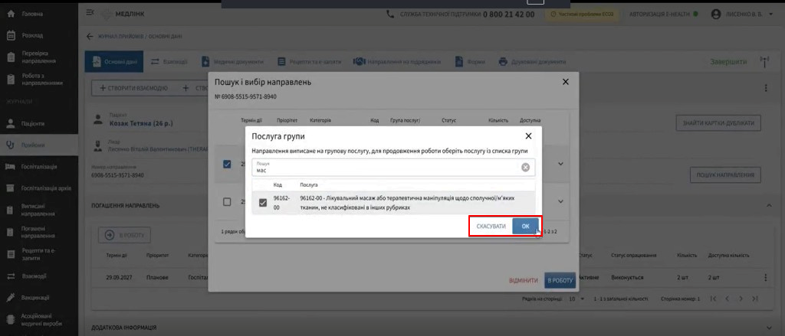
Task: Click the Скасувати cancel button
Action: (491, 227)
